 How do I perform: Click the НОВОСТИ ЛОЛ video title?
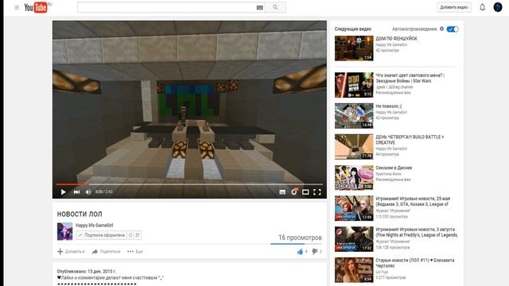click(x=80, y=214)
